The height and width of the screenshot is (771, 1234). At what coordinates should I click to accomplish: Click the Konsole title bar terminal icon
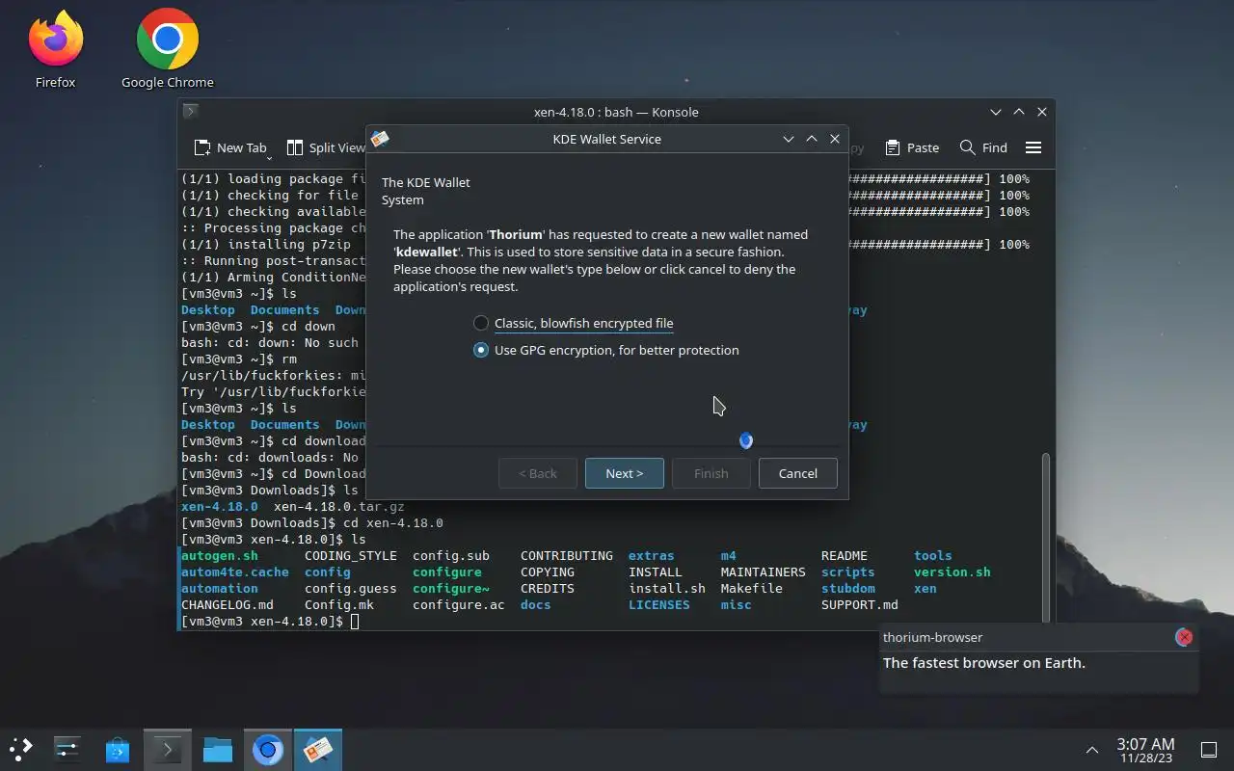(191, 112)
